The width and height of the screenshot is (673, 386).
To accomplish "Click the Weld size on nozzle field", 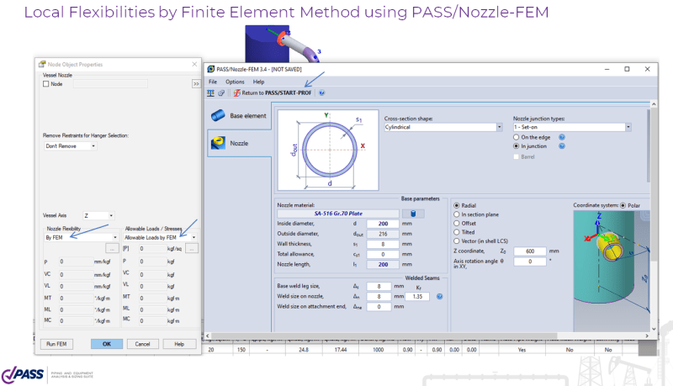I will tap(379, 296).
